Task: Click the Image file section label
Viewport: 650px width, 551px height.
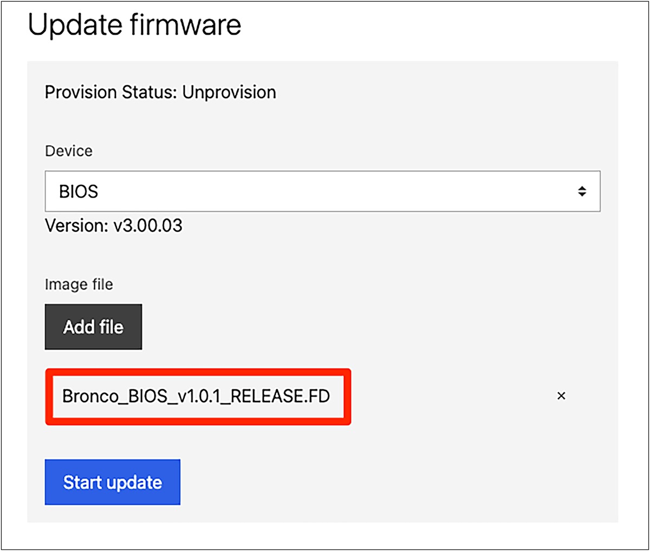Action: (x=79, y=284)
